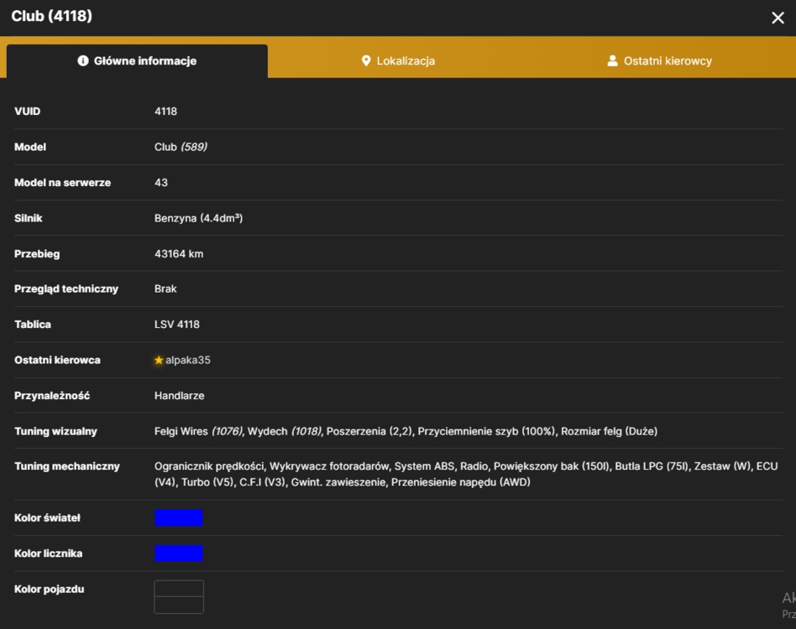Click the engine value Benzyna (4.4dm³)
Viewport: 796px width, 629px height.
click(x=198, y=218)
